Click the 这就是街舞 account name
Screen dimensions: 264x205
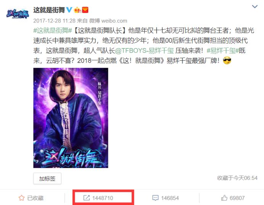click(49, 10)
